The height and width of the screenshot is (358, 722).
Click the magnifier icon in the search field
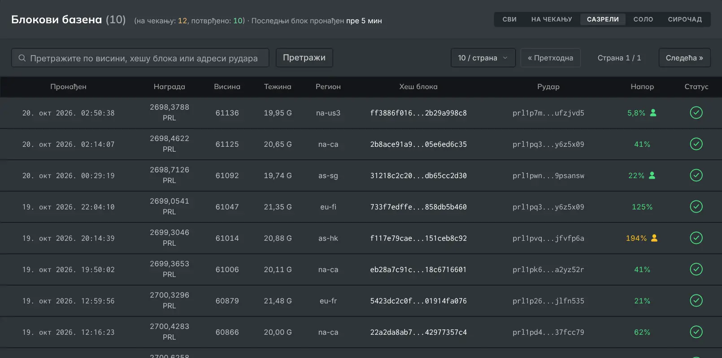click(x=22, y=58)
